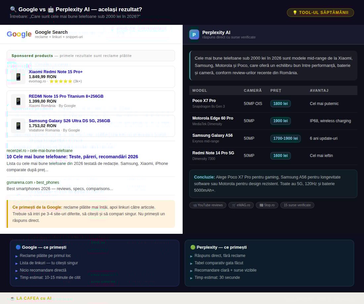This screenshot has width=364, height=304.
Task: Click the 1800 lei price badge
Action: coord(280,104)
